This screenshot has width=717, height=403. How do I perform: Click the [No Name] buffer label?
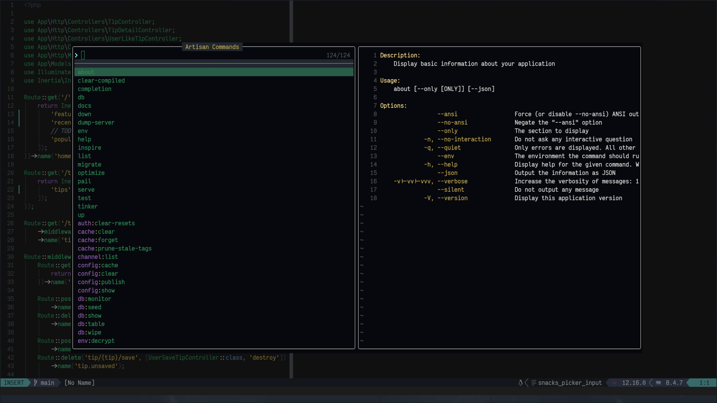coord(80,383)
